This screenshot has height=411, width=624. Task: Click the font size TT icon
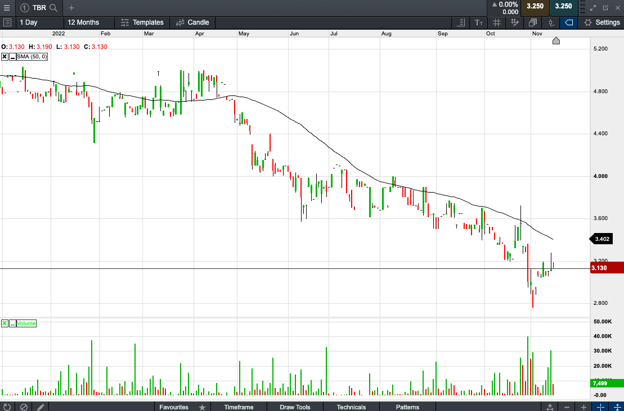pyautogui.click(x=478, y=22)
